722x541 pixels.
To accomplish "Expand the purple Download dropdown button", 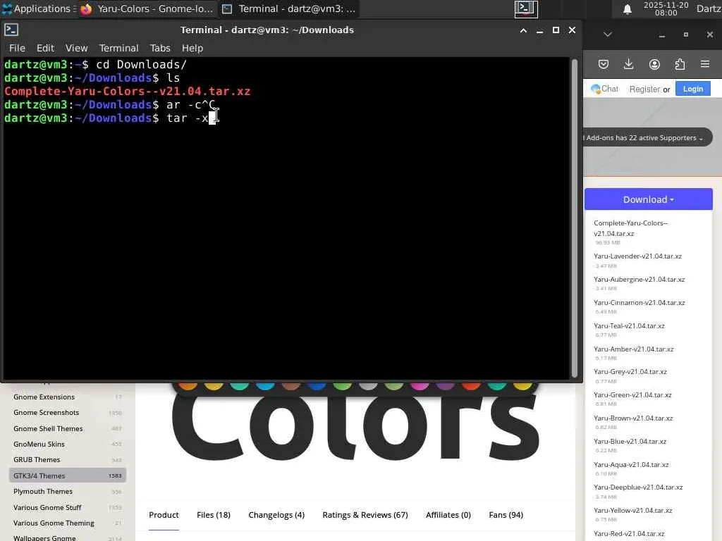I will point(649,199).
